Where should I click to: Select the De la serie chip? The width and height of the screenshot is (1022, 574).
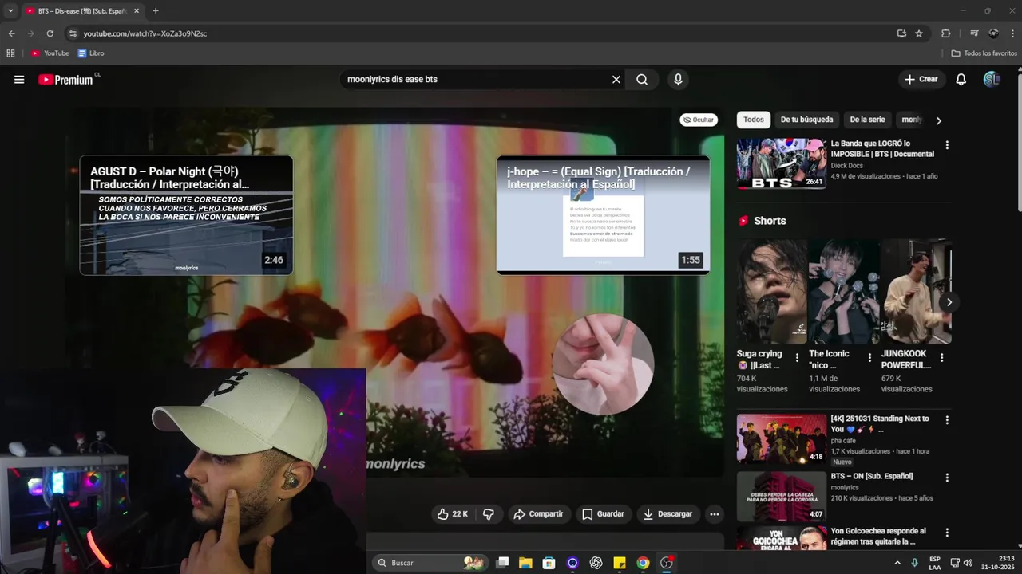pyautogui.click(x=867, y=120)
